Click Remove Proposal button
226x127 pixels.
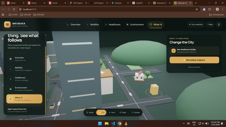(194, 67)
